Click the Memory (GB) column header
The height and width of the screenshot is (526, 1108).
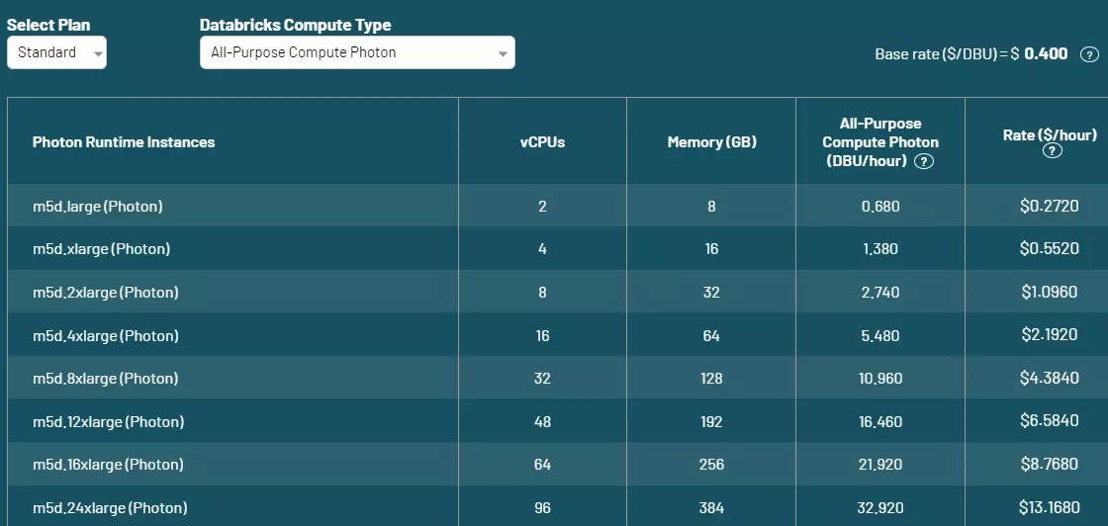tap(711, 142)
